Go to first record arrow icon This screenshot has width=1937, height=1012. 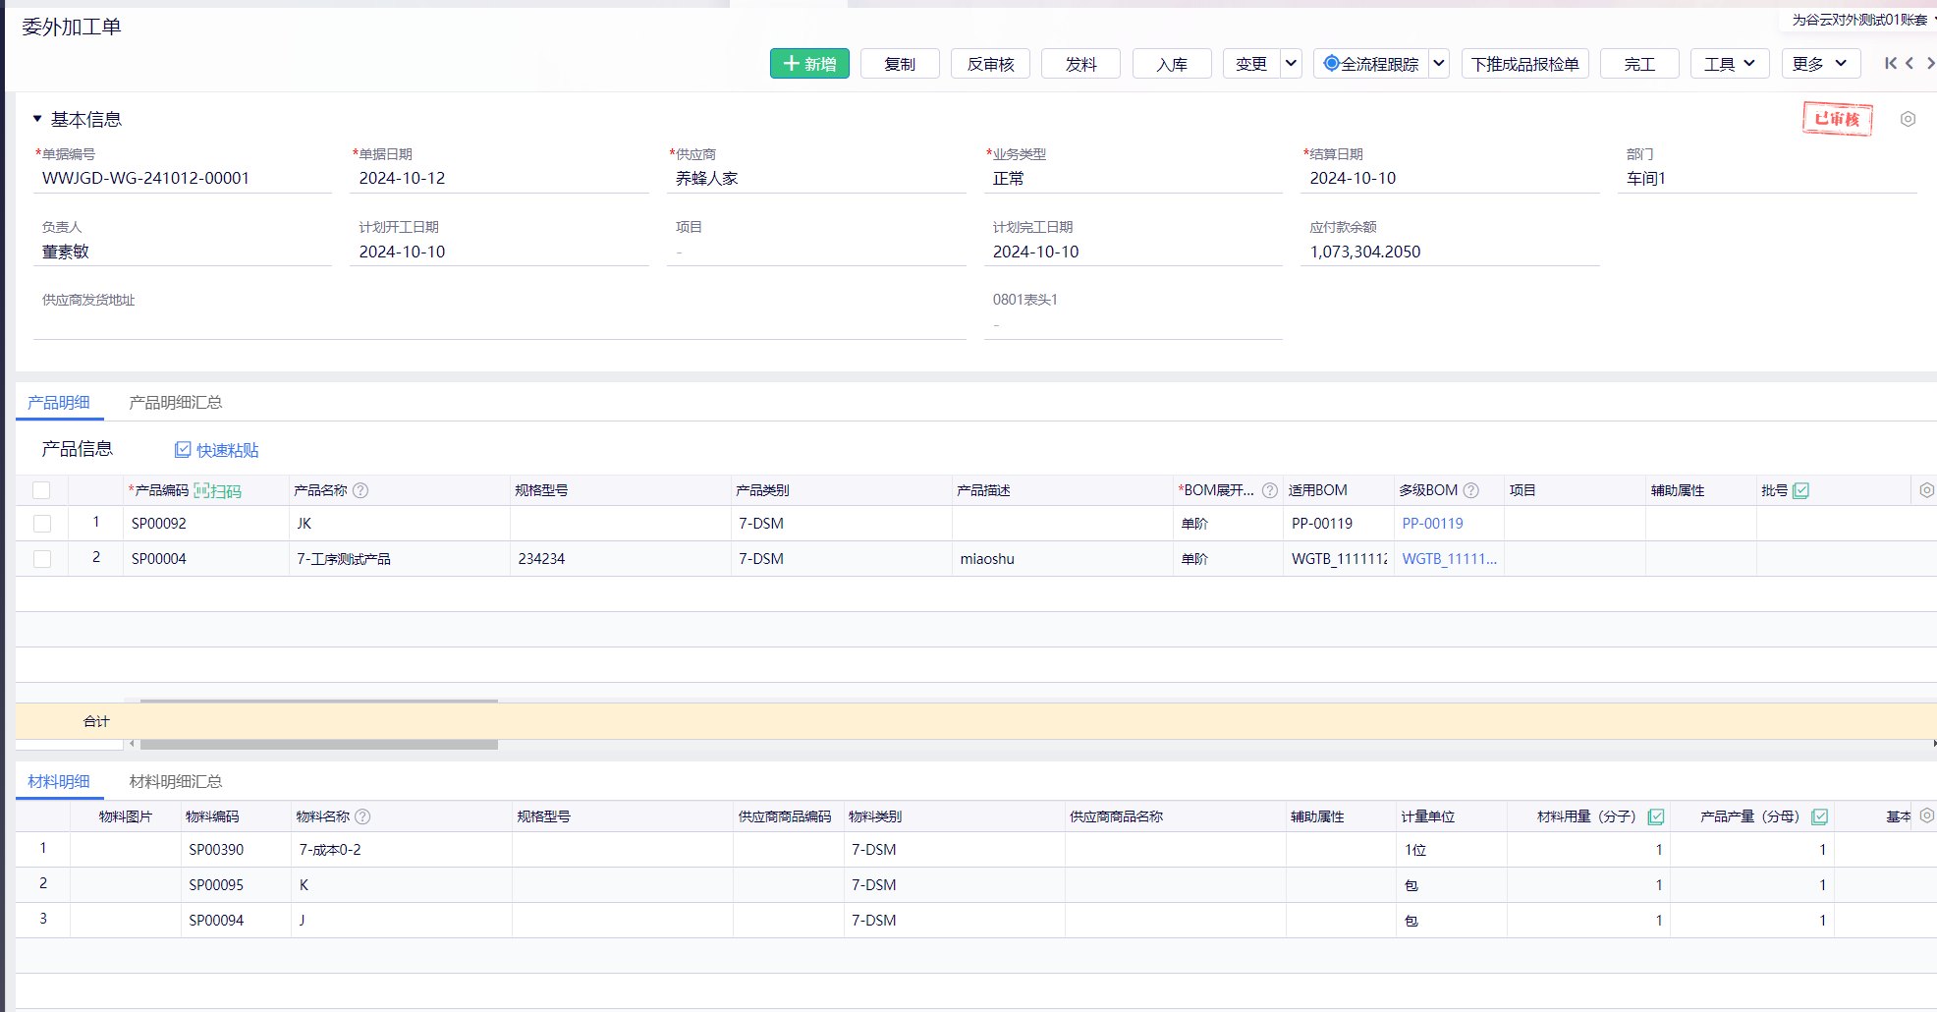(1890, 63)
